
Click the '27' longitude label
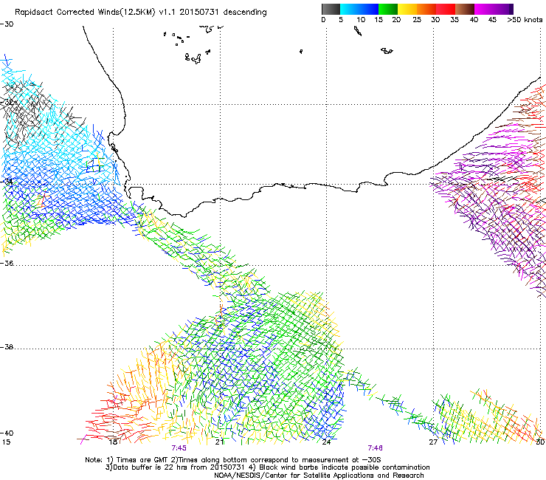[433, 442]
